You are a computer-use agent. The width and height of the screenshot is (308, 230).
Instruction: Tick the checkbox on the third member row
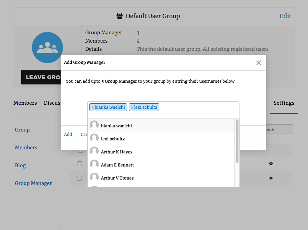tap(79, 178)
